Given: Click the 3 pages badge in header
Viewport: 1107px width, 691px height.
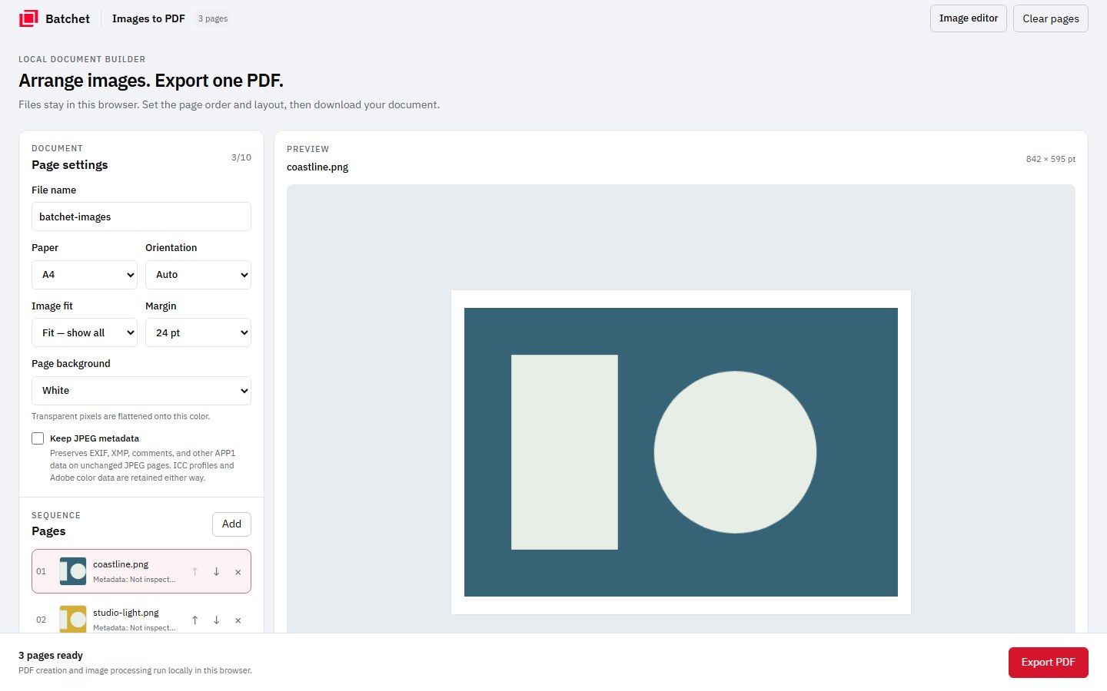Looking at the screenshot, I should tap(213, 18).
